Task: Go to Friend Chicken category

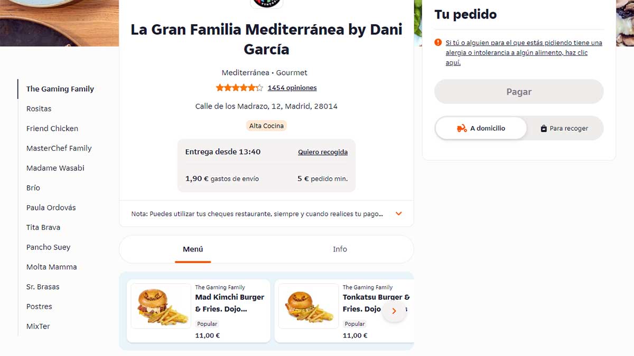Action: click(x=52, y=129)
